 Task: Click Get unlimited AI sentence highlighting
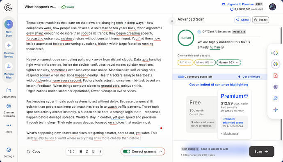point(219,85)
